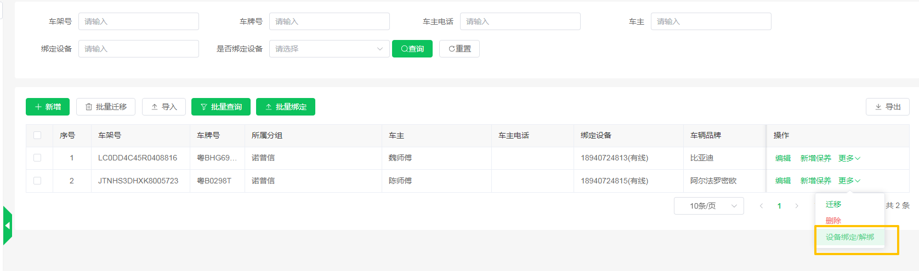The image size is (919, 271).
Task: Select 迁移 from the dropdown menu
Action: [x=833, y=204]
